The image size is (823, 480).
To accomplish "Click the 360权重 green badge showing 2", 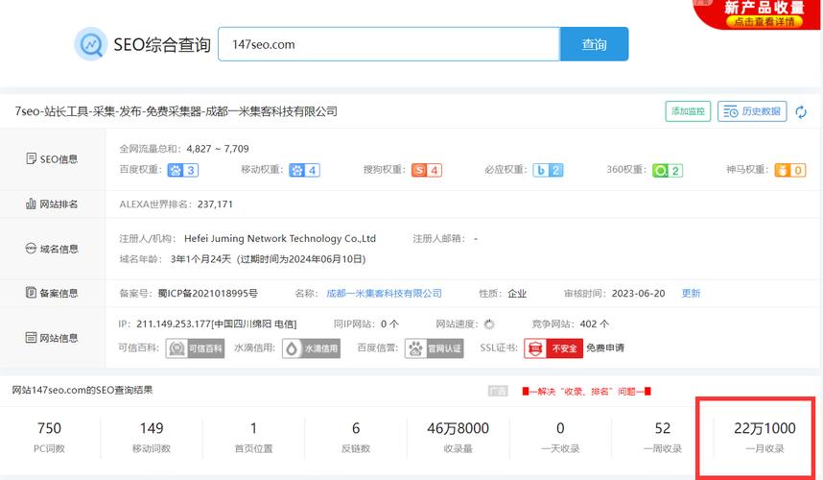I will (668, 171).
